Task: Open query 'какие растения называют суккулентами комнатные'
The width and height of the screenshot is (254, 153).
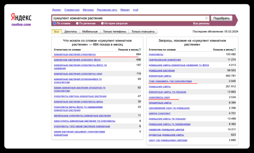Action: tap(80, 133)
